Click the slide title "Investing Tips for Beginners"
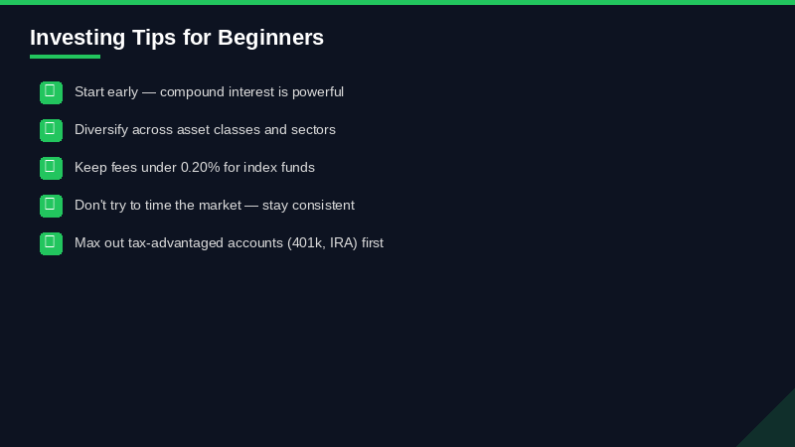Viewport: 795px width, 447px height. tap(177, 38)
